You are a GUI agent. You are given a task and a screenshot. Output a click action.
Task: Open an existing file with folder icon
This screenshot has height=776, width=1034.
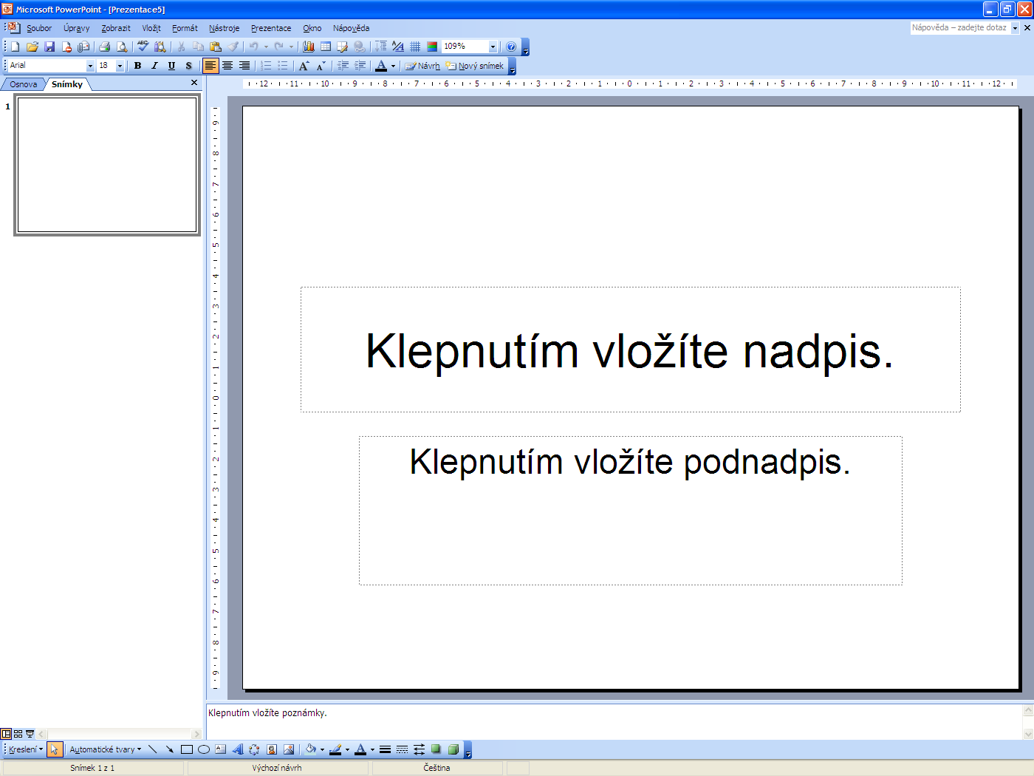(32, 47)
